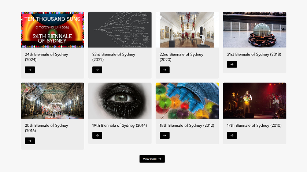Open the chalk mind-map thumbnail image
The image size is (307, 172).
(120, 30)
